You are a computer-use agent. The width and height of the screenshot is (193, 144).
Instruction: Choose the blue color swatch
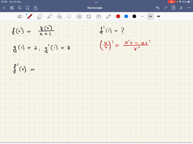point(126,16)
